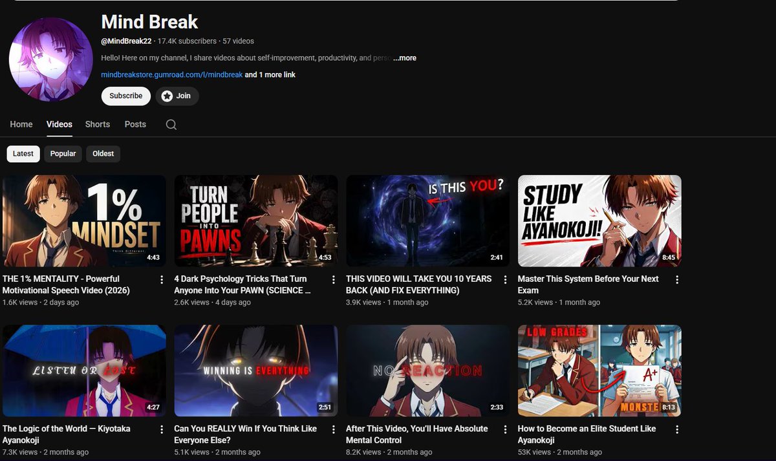776x461 pixels.
Task: Click the 17.4K subscribers text
Action: [187, 41]
